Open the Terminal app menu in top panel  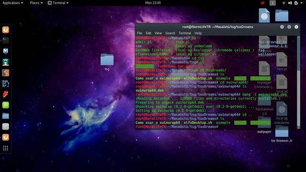[58, 3]
